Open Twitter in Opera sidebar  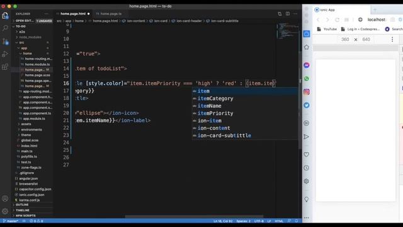point(307,105)
